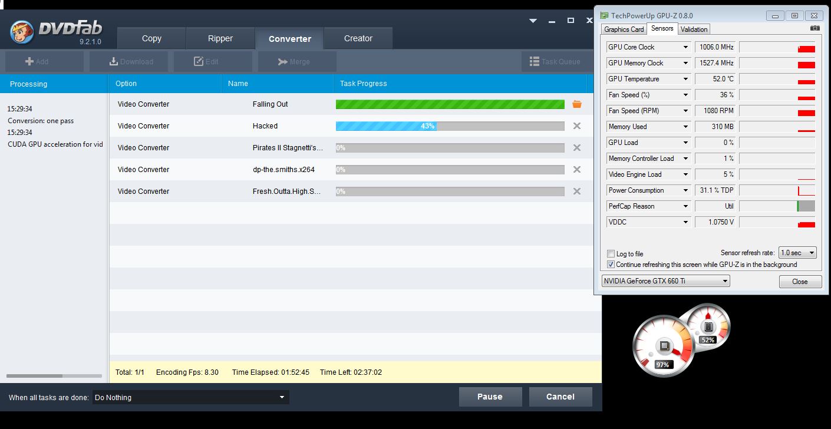Screen dimensions: 831x429
Task: Switch to the Copy tab
Action: coord(151,38)
